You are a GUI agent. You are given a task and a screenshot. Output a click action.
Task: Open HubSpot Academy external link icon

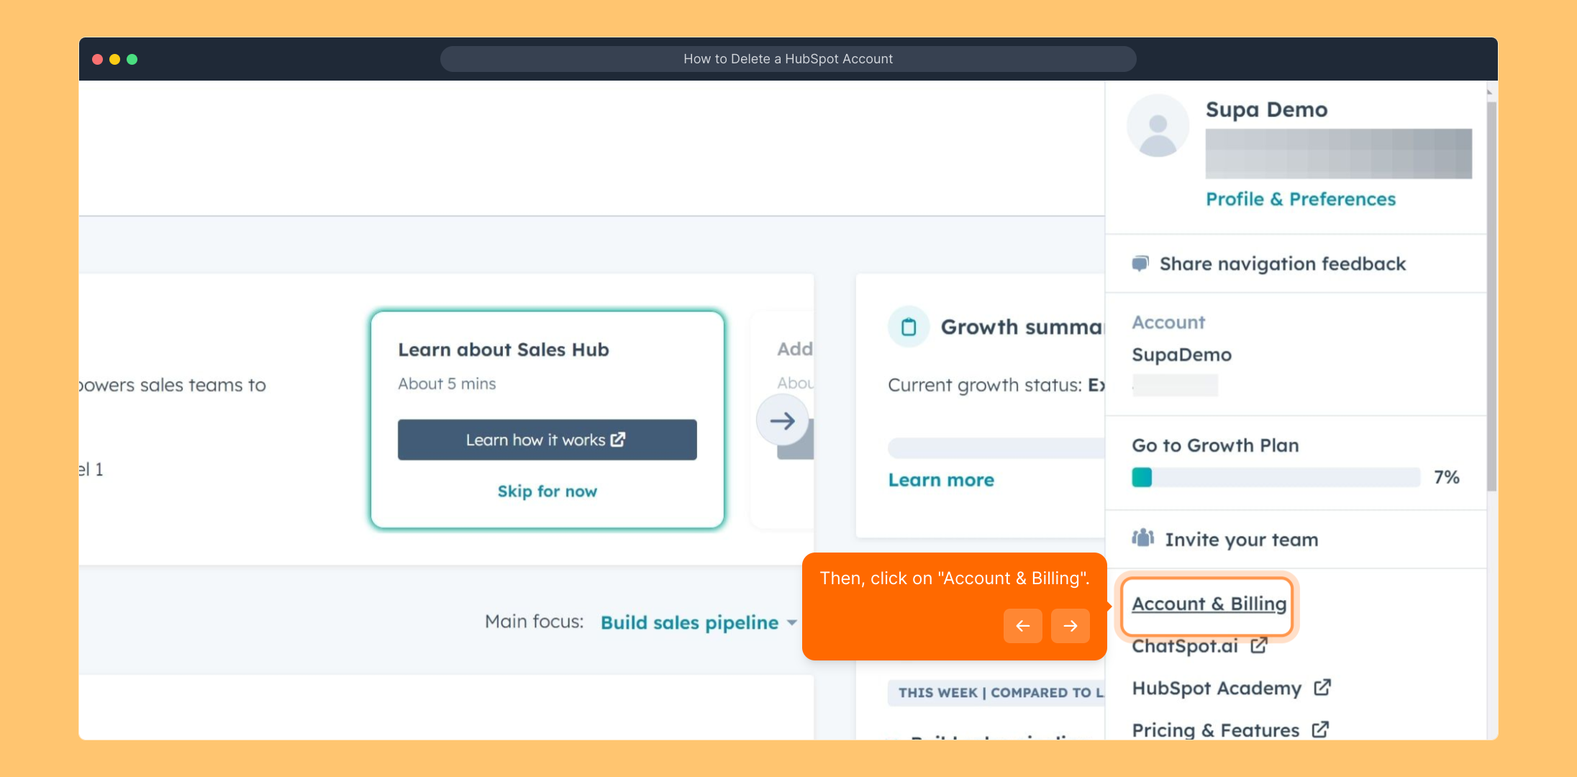point(1322,688)
